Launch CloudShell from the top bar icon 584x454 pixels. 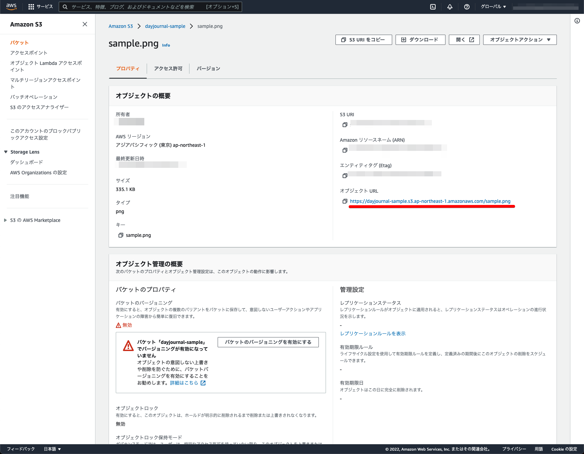tap(433, 7)
